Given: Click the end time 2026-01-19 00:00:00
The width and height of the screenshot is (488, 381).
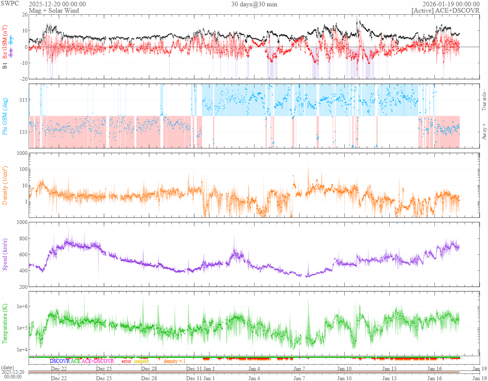Looking at the screenshot, I should click(451, 4).
